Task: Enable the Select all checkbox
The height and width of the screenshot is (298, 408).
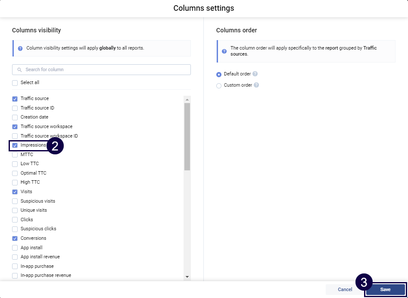Action: click(15, 83)
